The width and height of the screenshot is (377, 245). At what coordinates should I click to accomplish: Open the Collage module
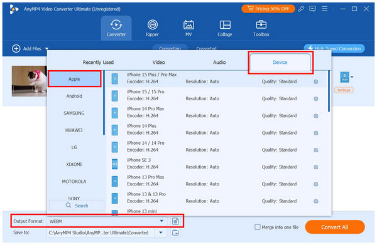click(x=225, y=28)
